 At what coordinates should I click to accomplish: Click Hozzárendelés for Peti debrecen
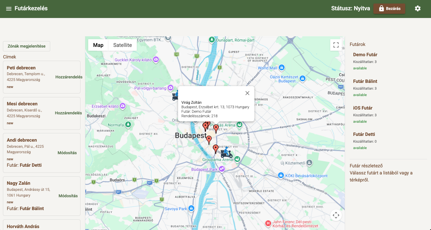pyautogui.click(x=69, y=77)
